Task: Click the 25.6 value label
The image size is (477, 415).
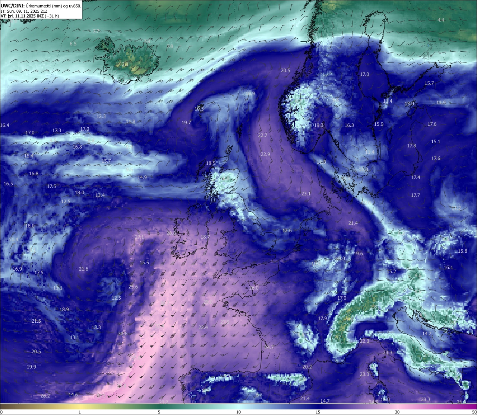Action: click(x=133, y=287)
